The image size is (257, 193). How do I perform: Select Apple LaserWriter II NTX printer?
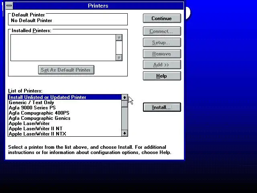click(65, 134)
